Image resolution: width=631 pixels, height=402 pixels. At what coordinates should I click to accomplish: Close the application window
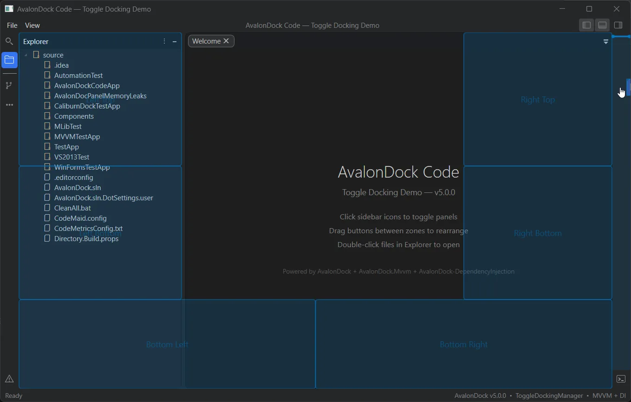[x=617, y=9]
